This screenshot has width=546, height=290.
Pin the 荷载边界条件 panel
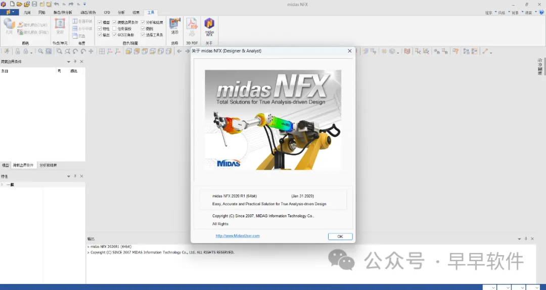point(75,62)
